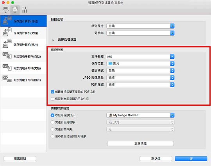Click the My Image Garden app icon
Viewport: 211px width, 166px height.
(x=110, y=115)
